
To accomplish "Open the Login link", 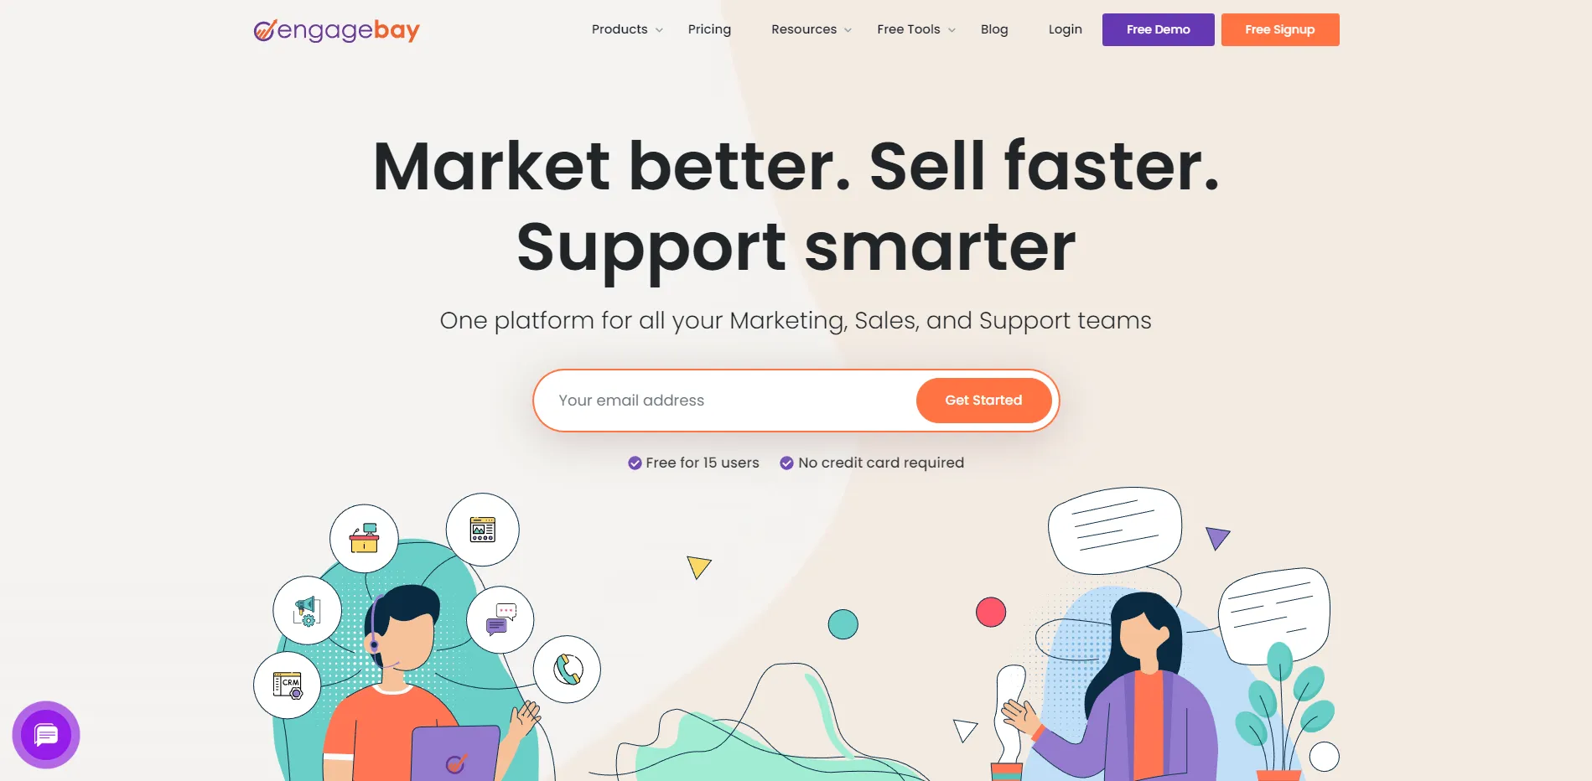I will coord(1065,29).
